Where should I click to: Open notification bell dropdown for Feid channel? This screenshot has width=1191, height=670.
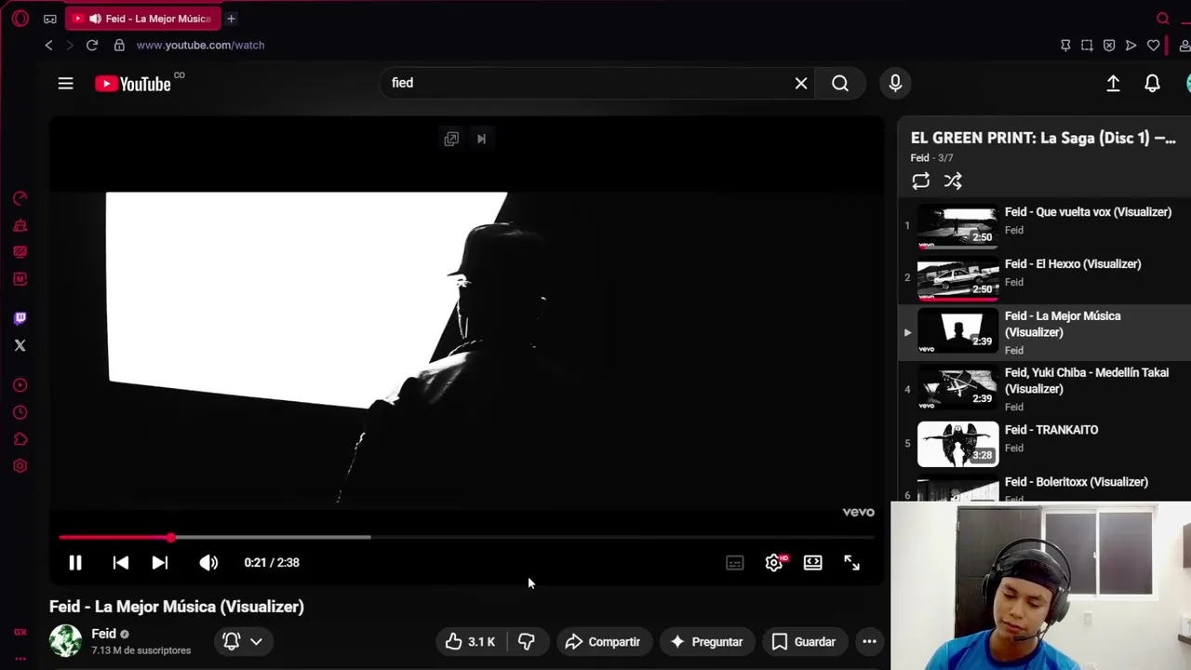pos(242,641)
